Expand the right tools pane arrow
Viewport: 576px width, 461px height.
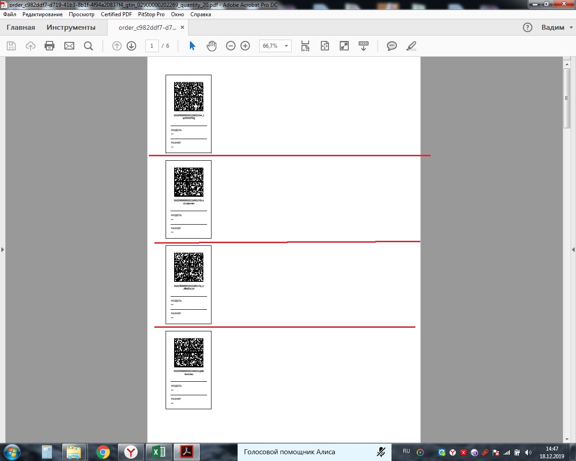[x=573, y=249]
